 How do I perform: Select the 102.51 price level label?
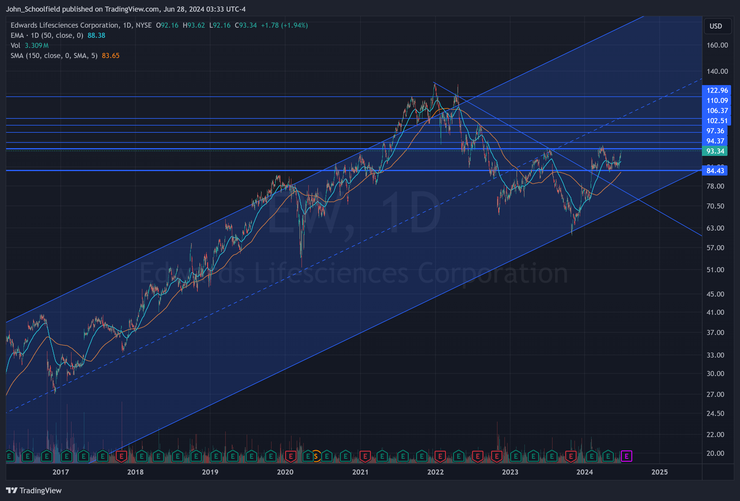click(716, 121)
